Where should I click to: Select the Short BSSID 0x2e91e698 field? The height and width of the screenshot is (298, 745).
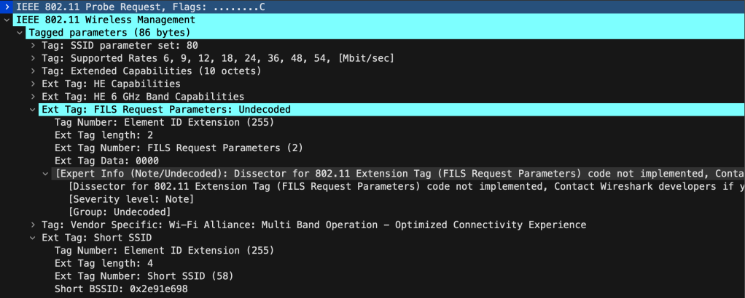122,289
